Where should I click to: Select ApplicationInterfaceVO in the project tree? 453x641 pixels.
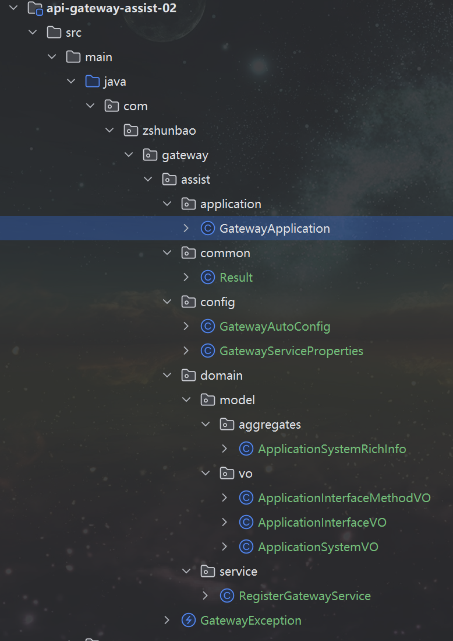point(321,523)
